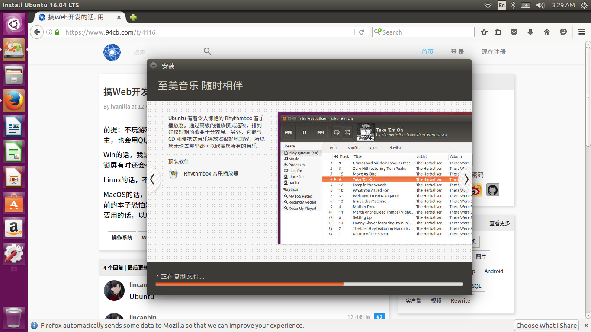Open the Ubuntu Dash search launcher
The width and height of the screenshot is (591, 332).
(x=14, y=24)
